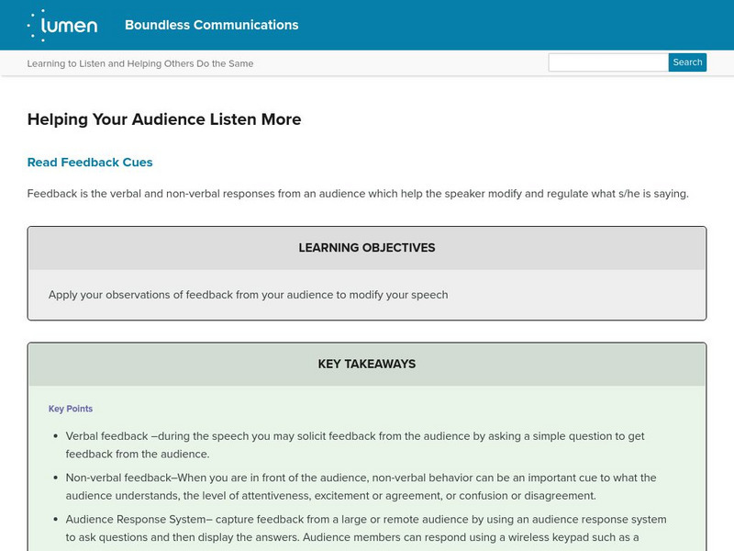The width and height of the screenshot is (734, 551).
Task: Click the lumen wordmark in the header
Action: tap(72, 25)
